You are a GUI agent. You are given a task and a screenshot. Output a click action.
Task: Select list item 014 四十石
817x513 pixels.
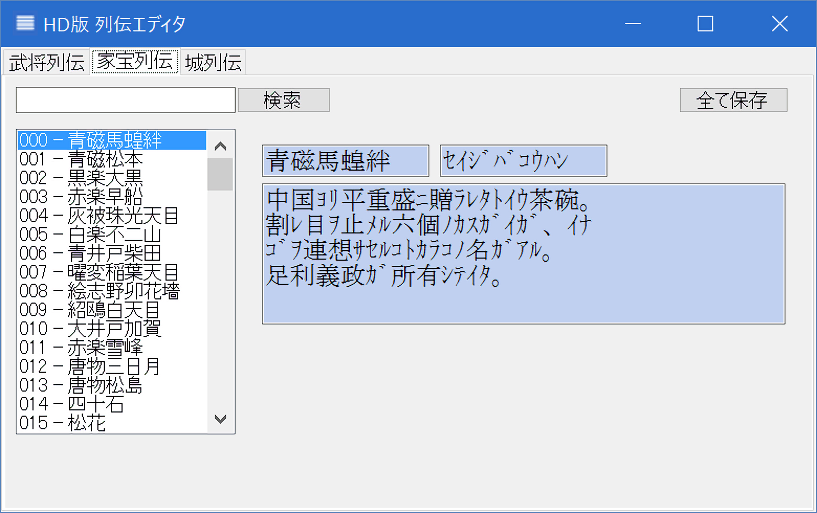tap(72, 404)
